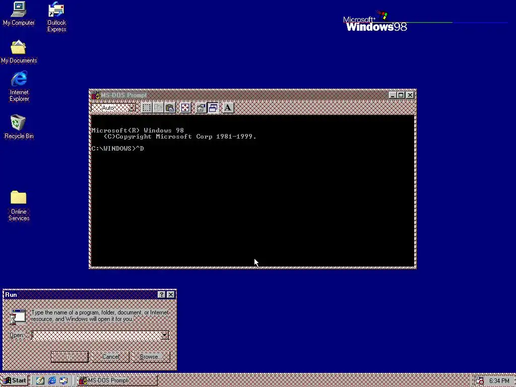
Task: Click the Font 'A' toolbar button
Action: click(228, 108)
